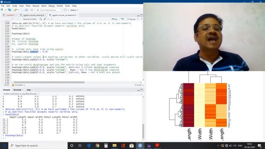
Task: Open the Debug menu
Action: (51, 6)
